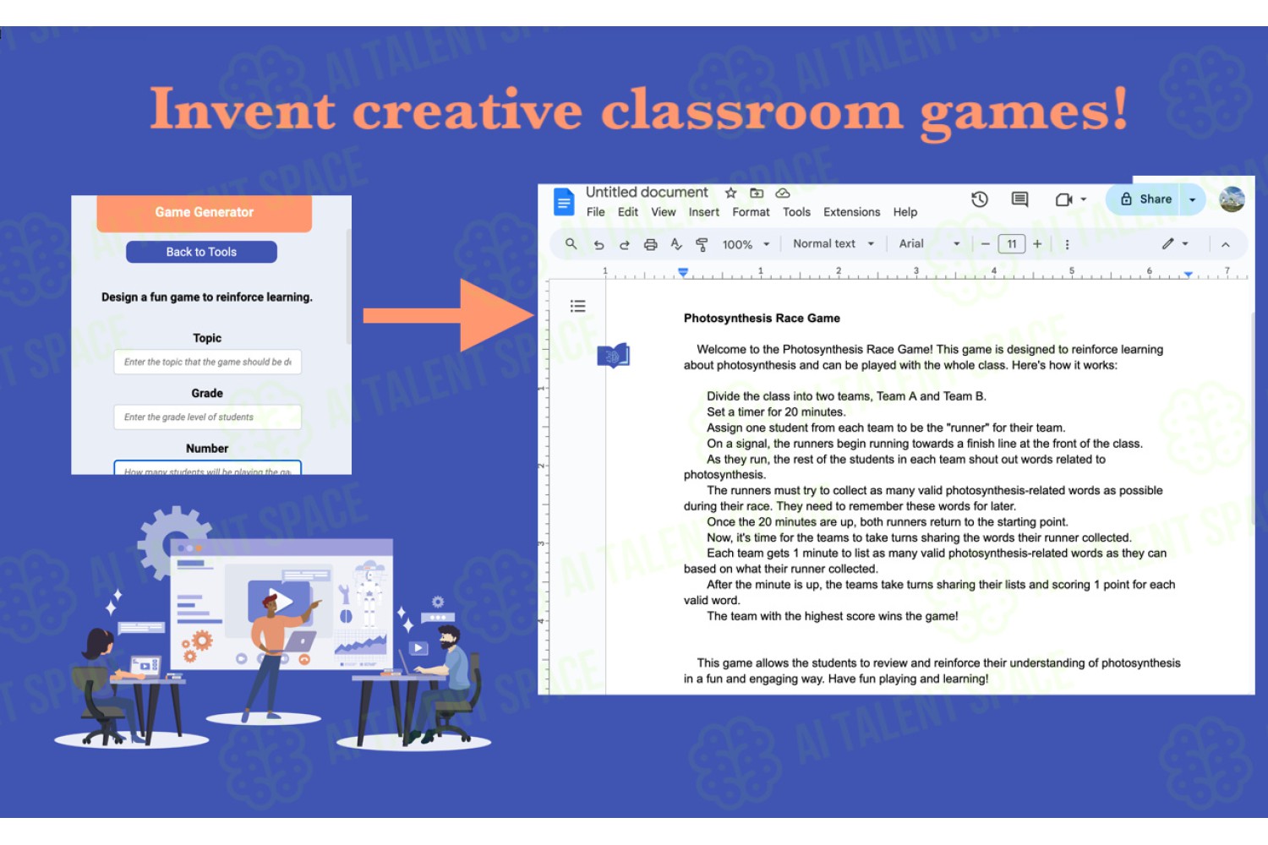
Task: Open the Google Docs home icon
Action: point(564,202)
